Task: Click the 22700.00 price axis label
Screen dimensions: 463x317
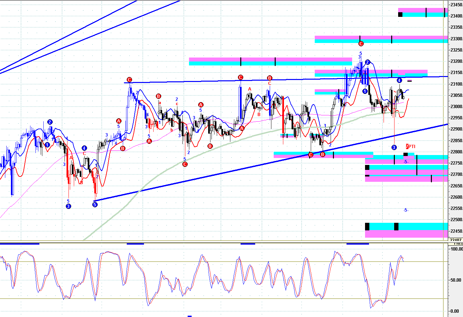Action: tap(456, 174)
